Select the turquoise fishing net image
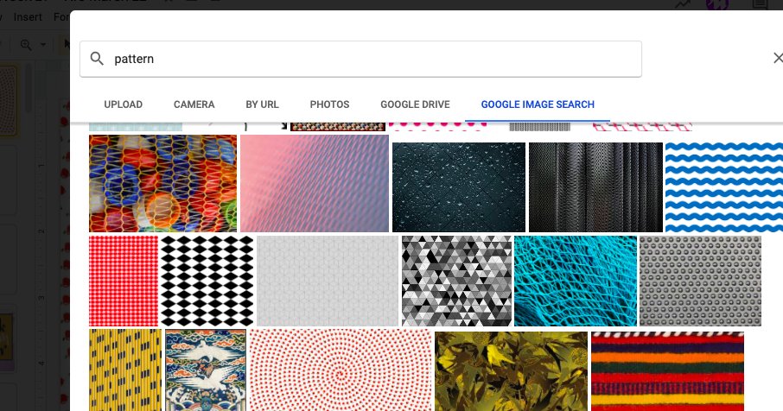 click(576, 281)
